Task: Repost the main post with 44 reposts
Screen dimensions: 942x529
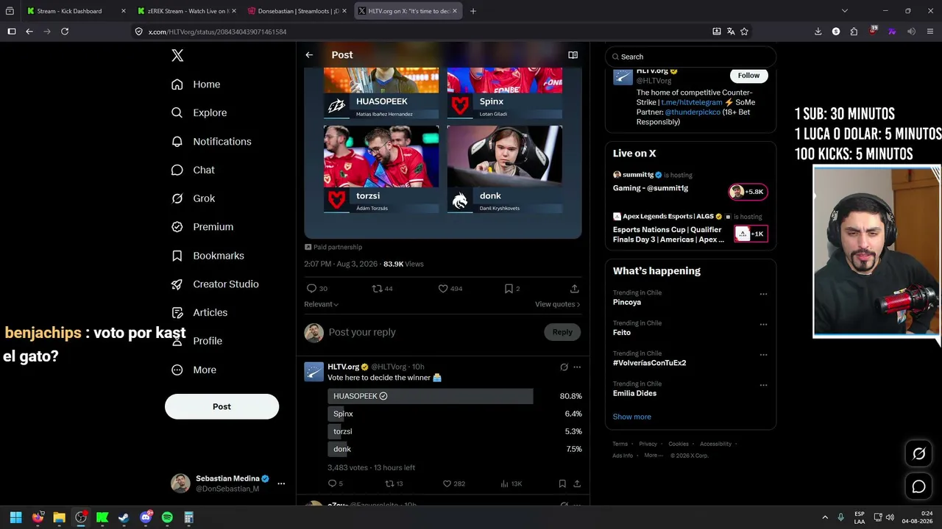Action: click(383, 289)
